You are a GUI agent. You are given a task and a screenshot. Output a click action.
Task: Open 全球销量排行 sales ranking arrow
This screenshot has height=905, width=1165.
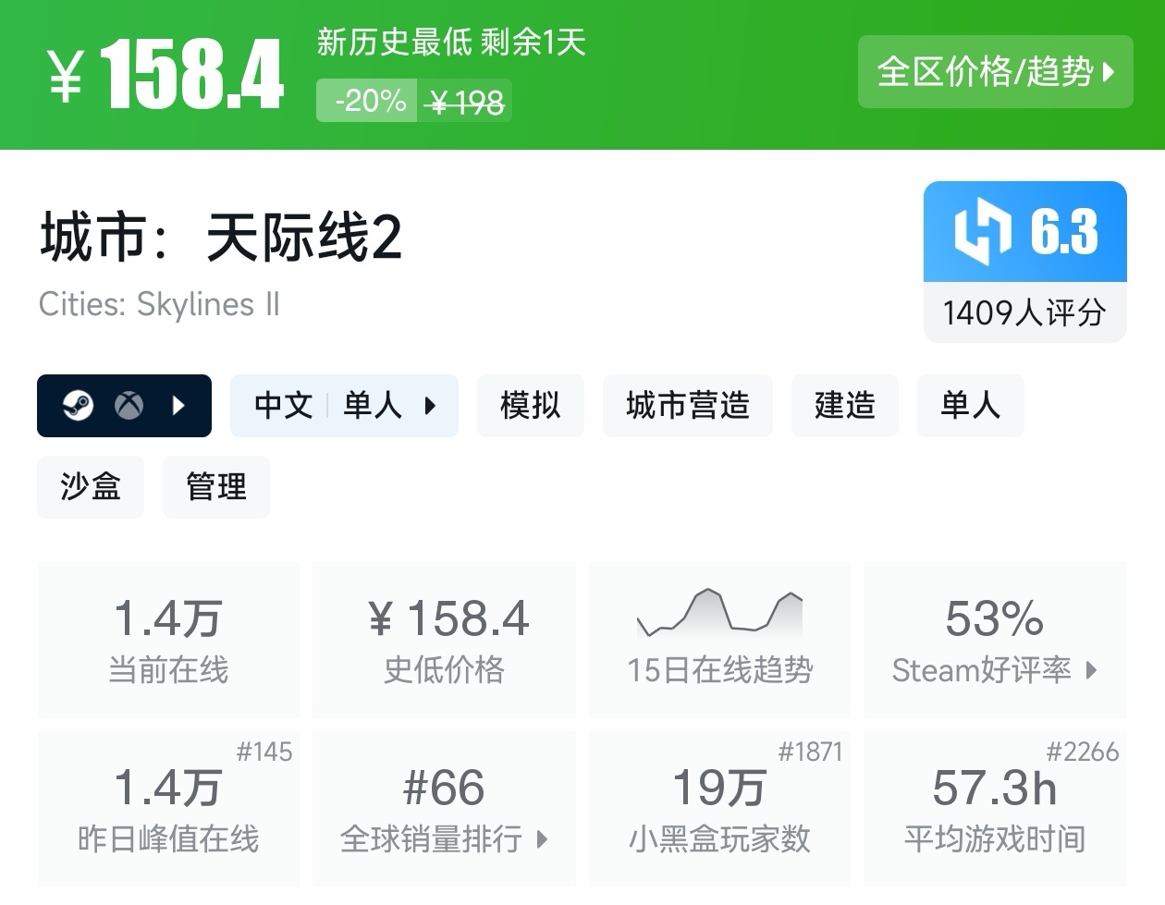tap(542, 839)
